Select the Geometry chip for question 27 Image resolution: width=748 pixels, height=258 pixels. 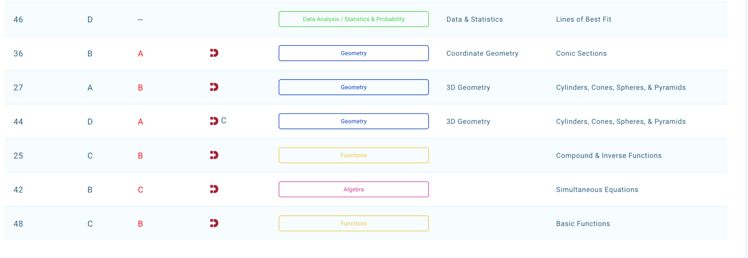(x=353, y=87)
